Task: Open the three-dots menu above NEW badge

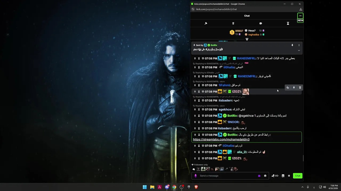Action: (x=300, y=16)
